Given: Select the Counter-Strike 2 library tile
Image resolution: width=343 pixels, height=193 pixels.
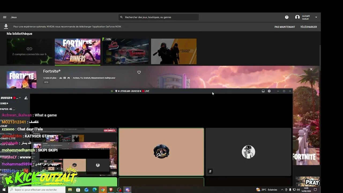Looking at the screenshot, I should [x=174, y=51].
